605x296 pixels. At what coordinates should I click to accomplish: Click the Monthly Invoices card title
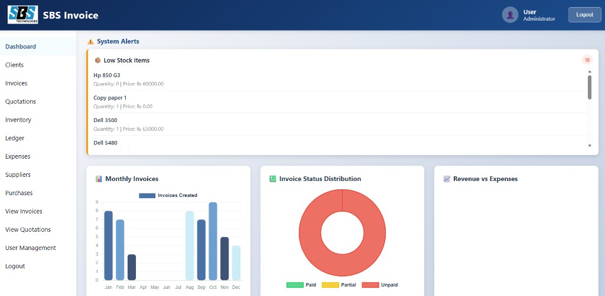pyautogui.click(x=132, y=179)
